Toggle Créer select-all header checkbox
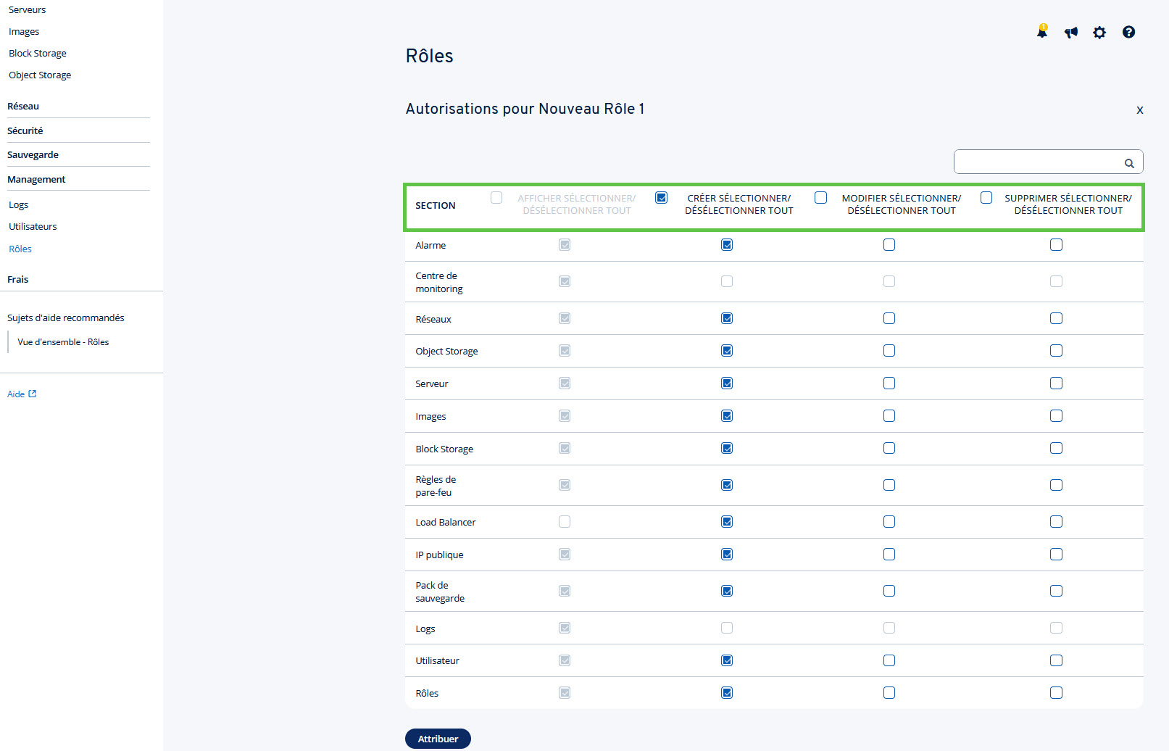Image resolution: width=1169 pixels, height=751 pixels. [661, 197]
